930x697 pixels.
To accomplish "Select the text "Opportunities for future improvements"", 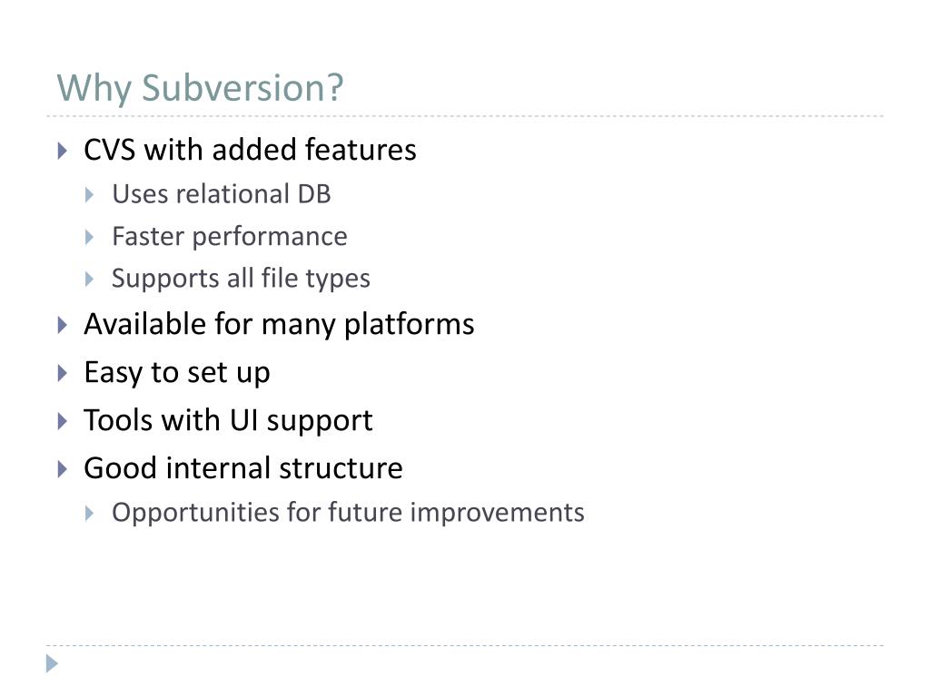I will [x=348, y=513].
